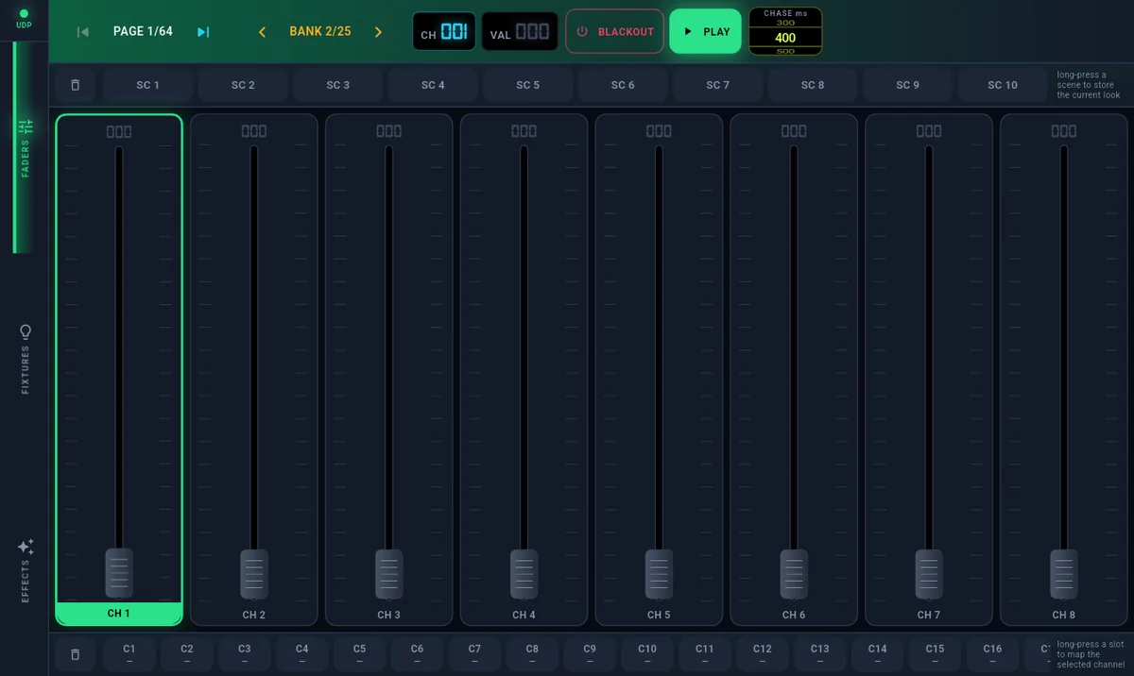Click the PAGE 1/64 label

143,31
